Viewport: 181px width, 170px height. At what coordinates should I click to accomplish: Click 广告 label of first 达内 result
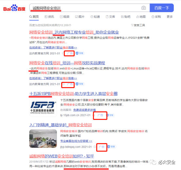(x=70, y=53)
